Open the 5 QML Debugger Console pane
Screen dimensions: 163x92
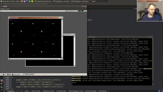coord(76,91)
